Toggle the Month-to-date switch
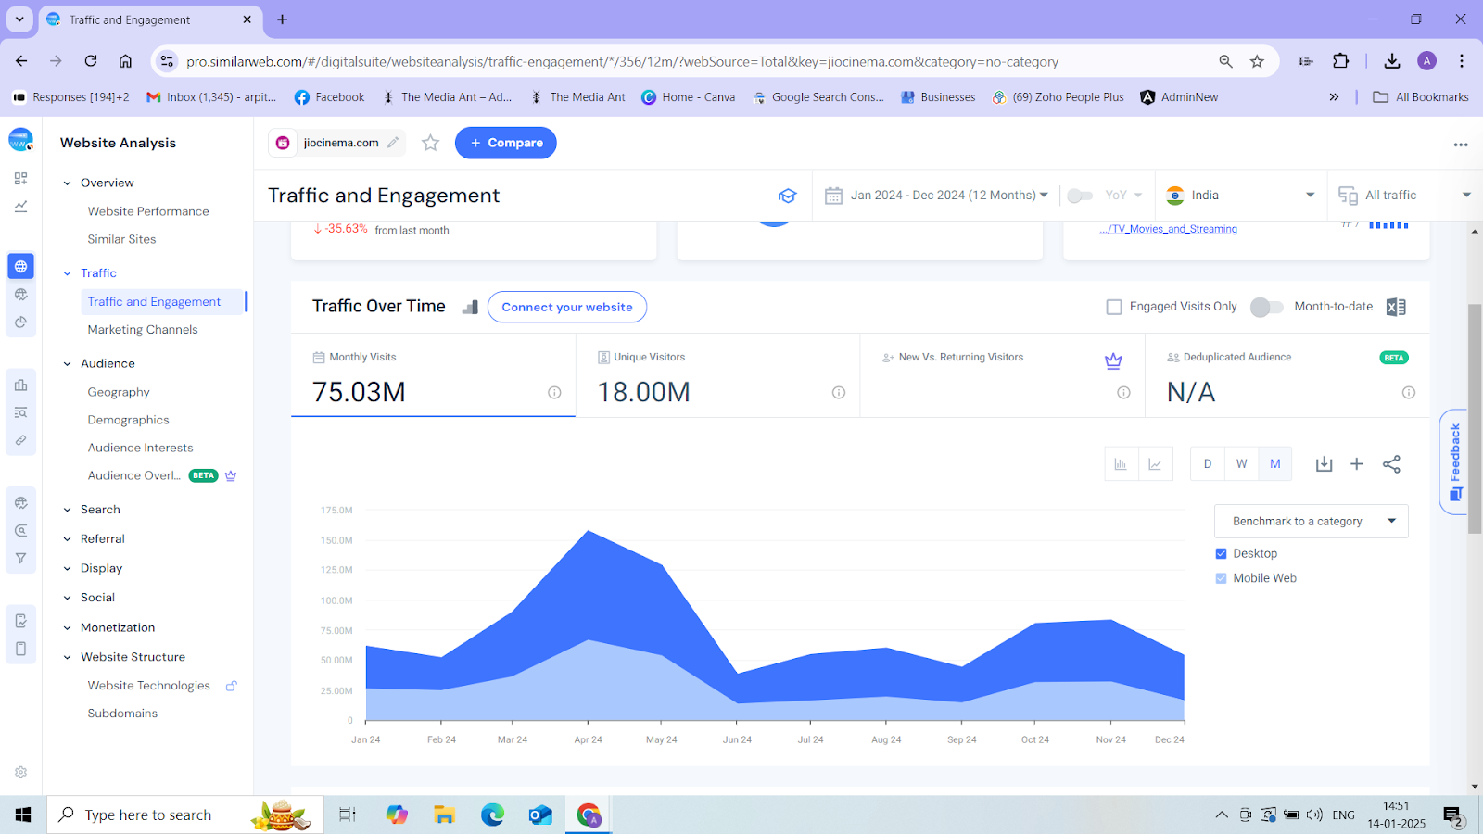 [1267, 307]
